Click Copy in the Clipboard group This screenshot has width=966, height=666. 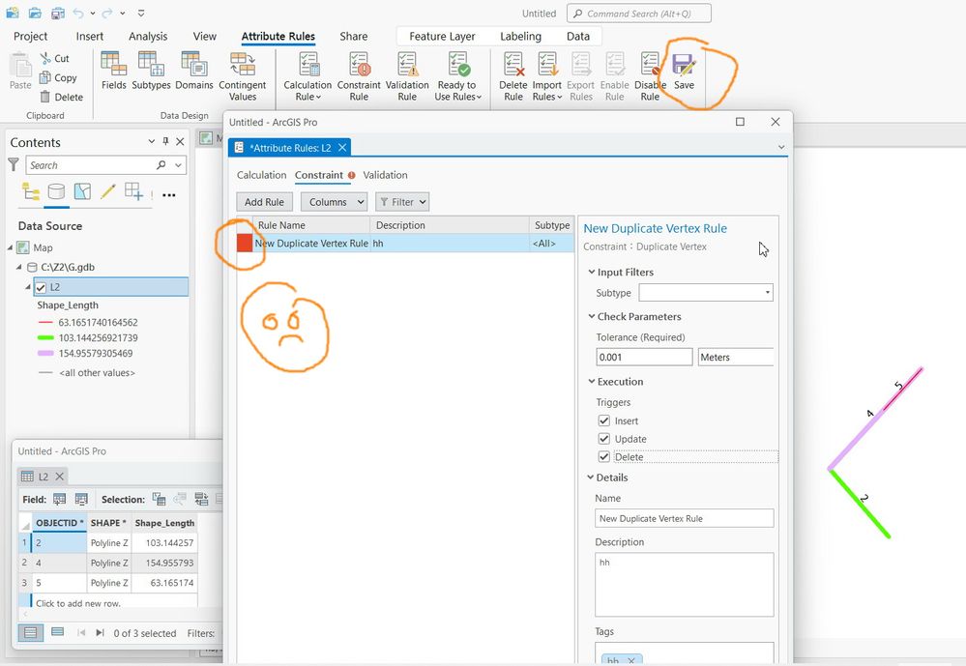coord(58,77)
